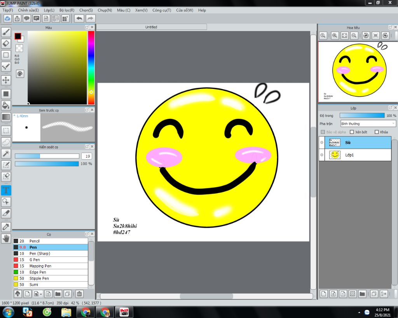Open File Explorer from the taskbar
Viewport: 398px width, 318px height.
[66, 312]
